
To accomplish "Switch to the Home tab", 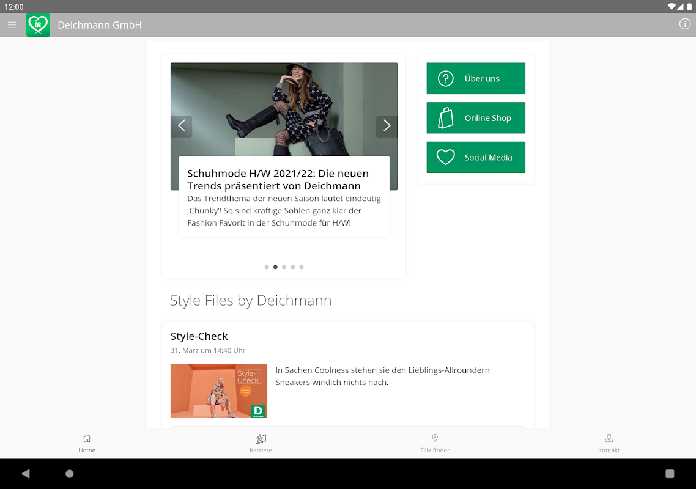I will (87, 444).
